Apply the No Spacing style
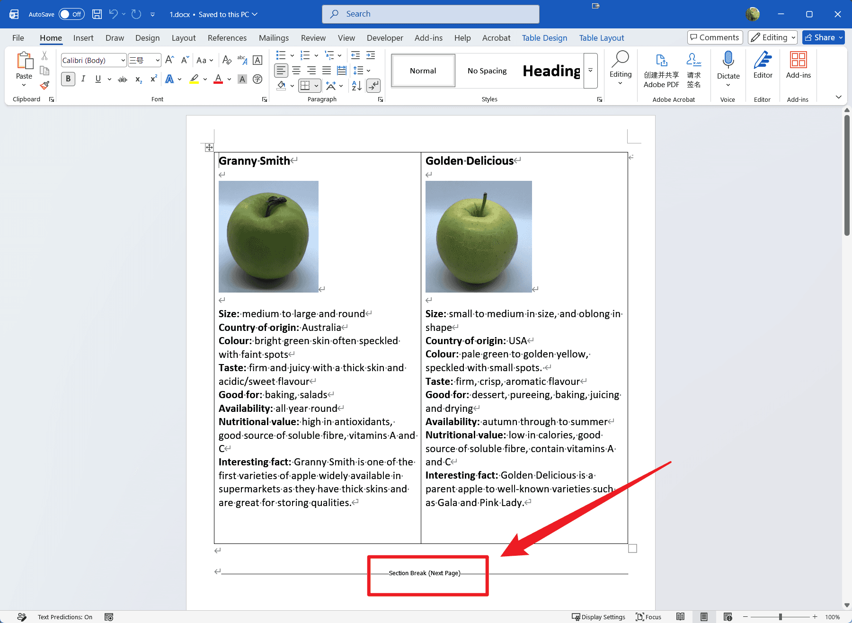 click(487, 71)
